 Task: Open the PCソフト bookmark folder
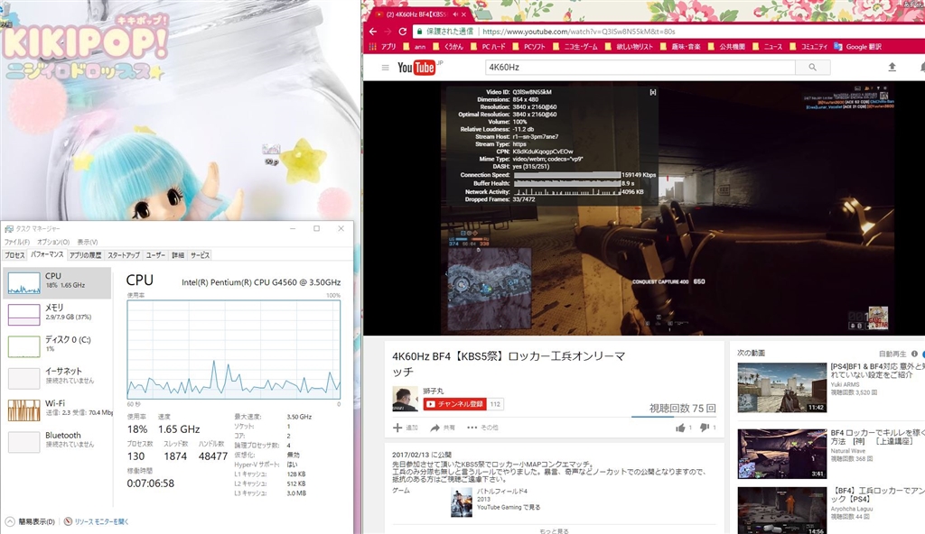point(529,47)
